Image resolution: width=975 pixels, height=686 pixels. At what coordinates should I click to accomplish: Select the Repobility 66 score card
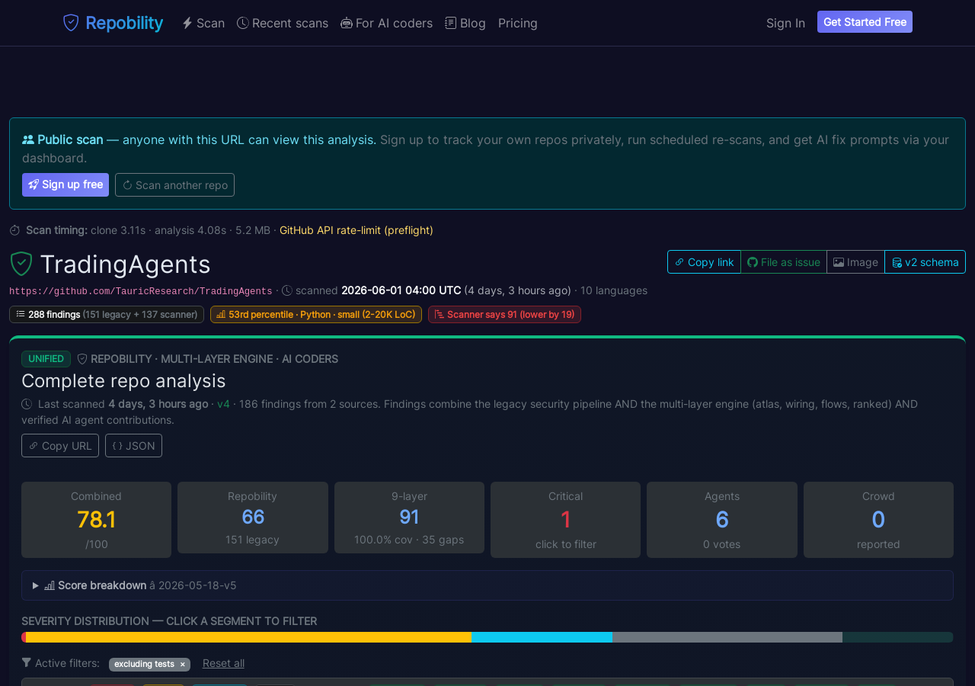coord(253,518)
